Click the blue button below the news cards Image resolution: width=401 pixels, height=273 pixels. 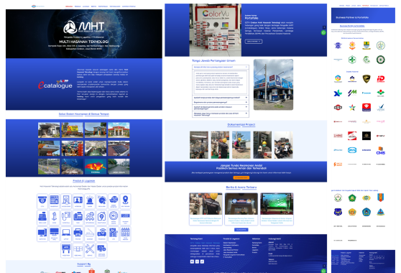point(241,230)
